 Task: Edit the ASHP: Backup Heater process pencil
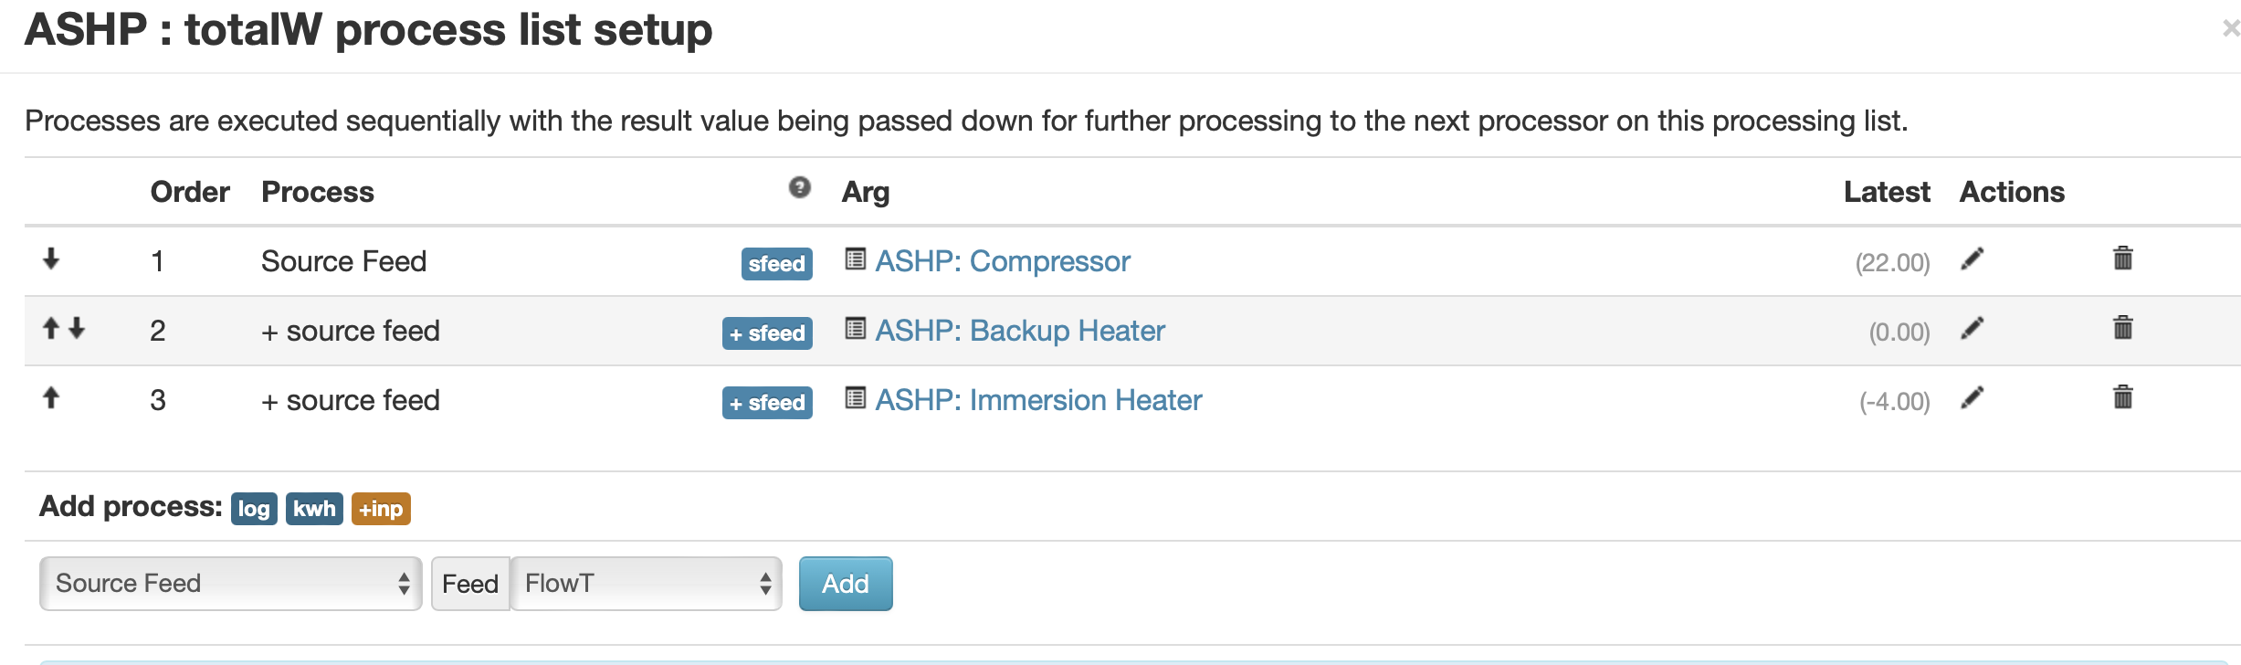coord(1973,329)
